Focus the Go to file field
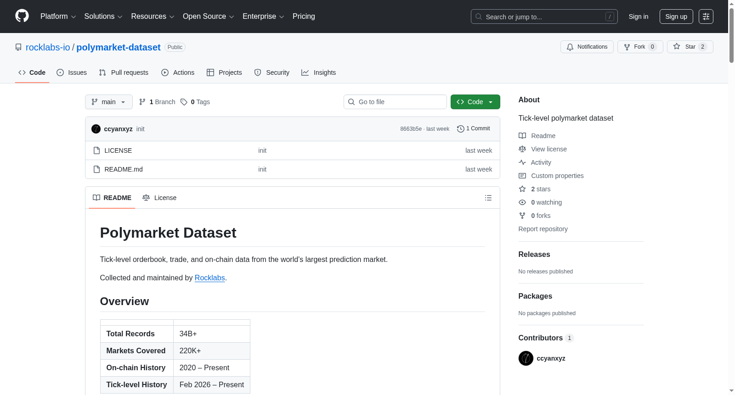Viewport: 735px width, 395px height. [x=395, y=102]
